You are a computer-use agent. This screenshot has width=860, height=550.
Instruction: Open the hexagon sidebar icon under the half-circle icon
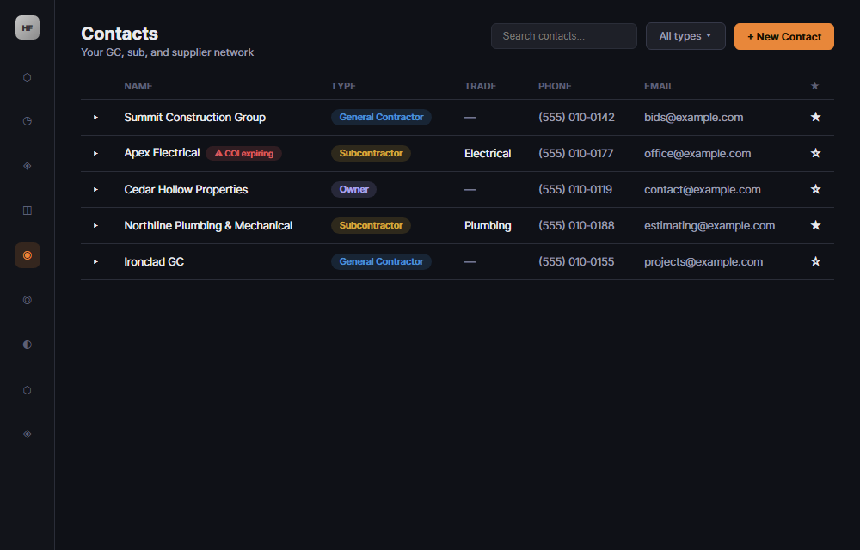click(28, 390)
